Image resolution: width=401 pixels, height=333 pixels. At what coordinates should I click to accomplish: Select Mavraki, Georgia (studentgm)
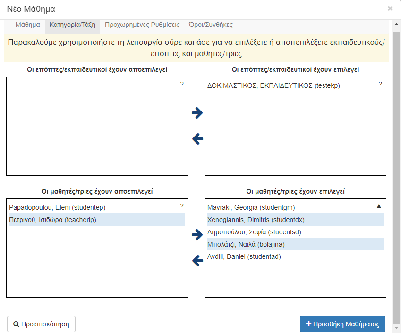tap(295, 207)
